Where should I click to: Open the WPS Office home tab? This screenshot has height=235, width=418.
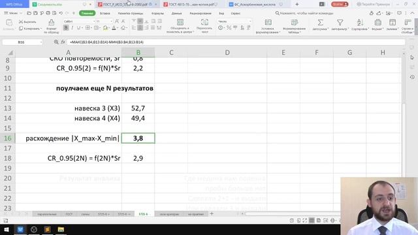(14, 5)
